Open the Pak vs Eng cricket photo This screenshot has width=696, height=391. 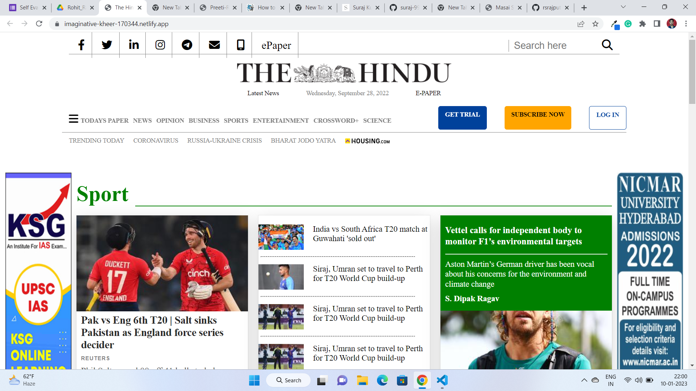pyautogui.click(x=162, y=263)
